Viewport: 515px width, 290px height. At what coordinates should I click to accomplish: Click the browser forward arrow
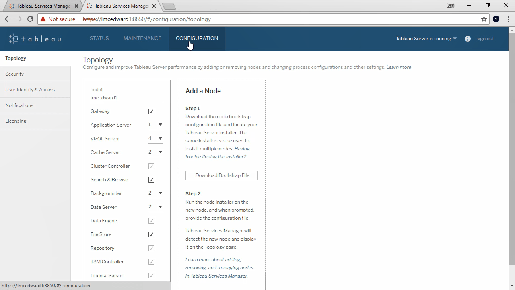point(19,19)
